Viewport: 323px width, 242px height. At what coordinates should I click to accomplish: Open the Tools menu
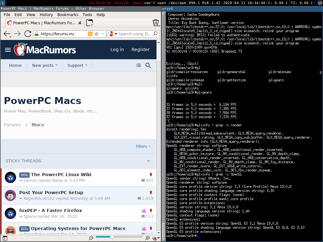point(87,14)
